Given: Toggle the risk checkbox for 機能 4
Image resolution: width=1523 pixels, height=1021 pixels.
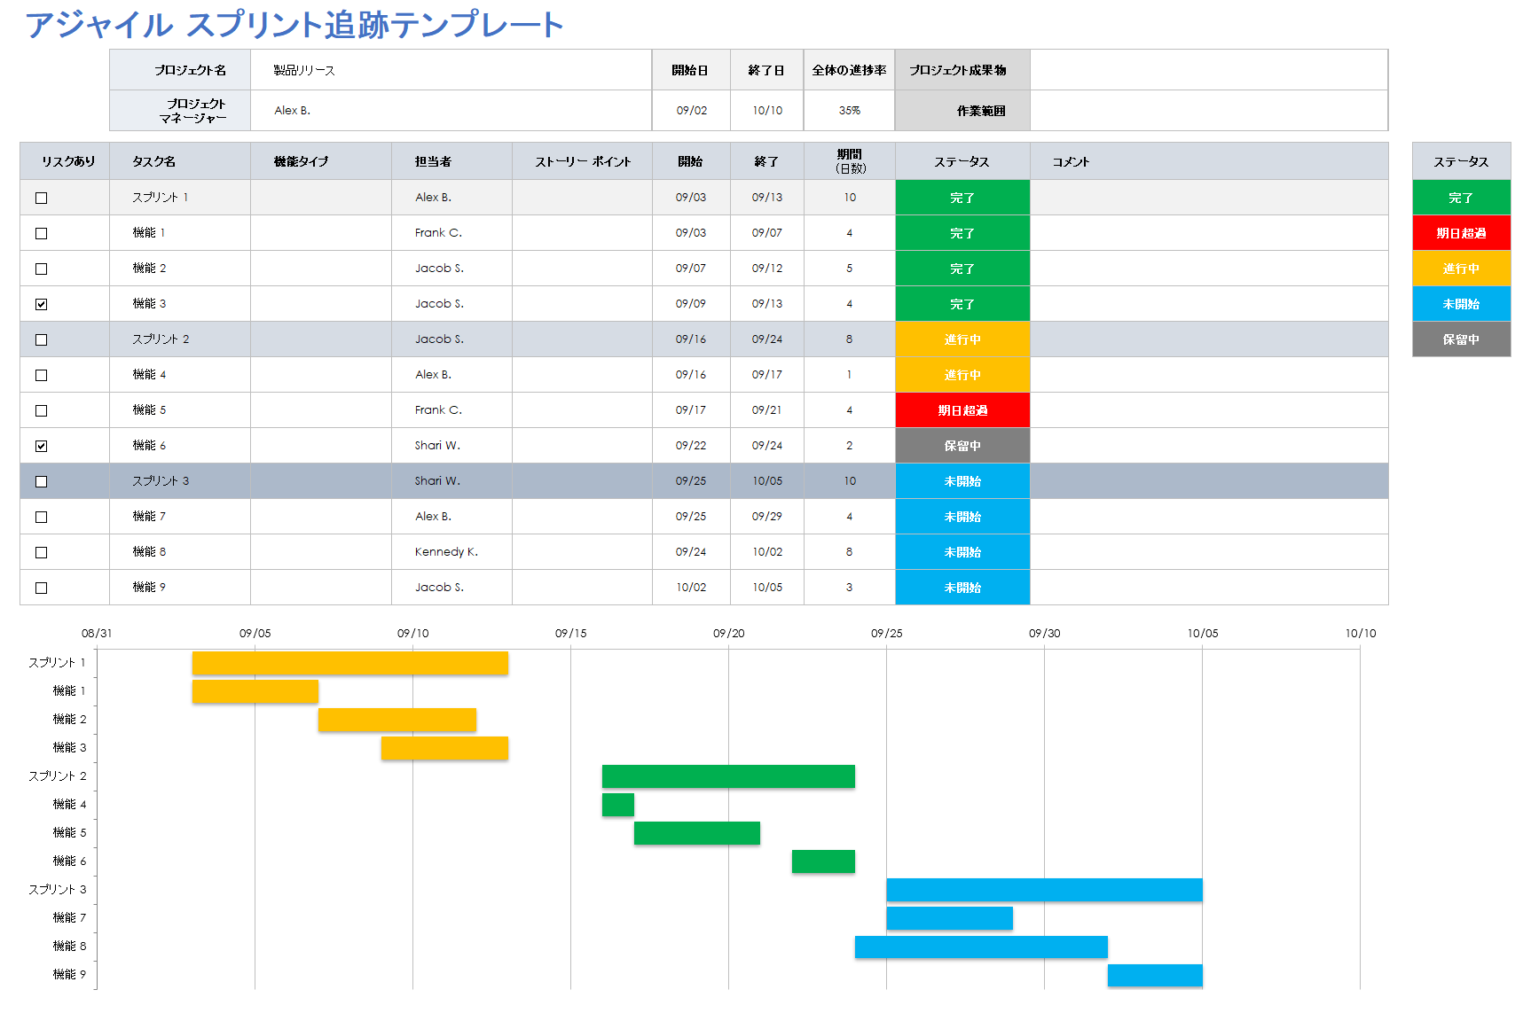Looking at the screenshot, I should tap(41, 375).
